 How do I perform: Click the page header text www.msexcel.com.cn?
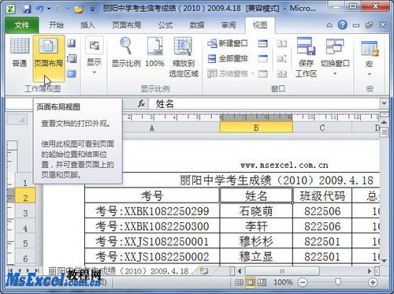click(284, 165)
